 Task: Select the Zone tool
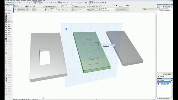[9, 39]
